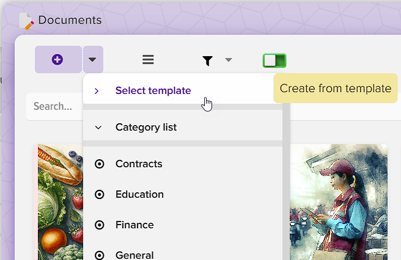Image resolution: width=401 pixels, height=260 pixels.
Task: Click the Documents title text
Action: (x=70, y=20)
